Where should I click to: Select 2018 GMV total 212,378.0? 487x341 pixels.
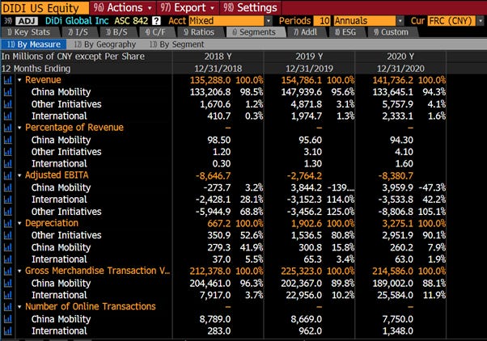tap(210, 272)
